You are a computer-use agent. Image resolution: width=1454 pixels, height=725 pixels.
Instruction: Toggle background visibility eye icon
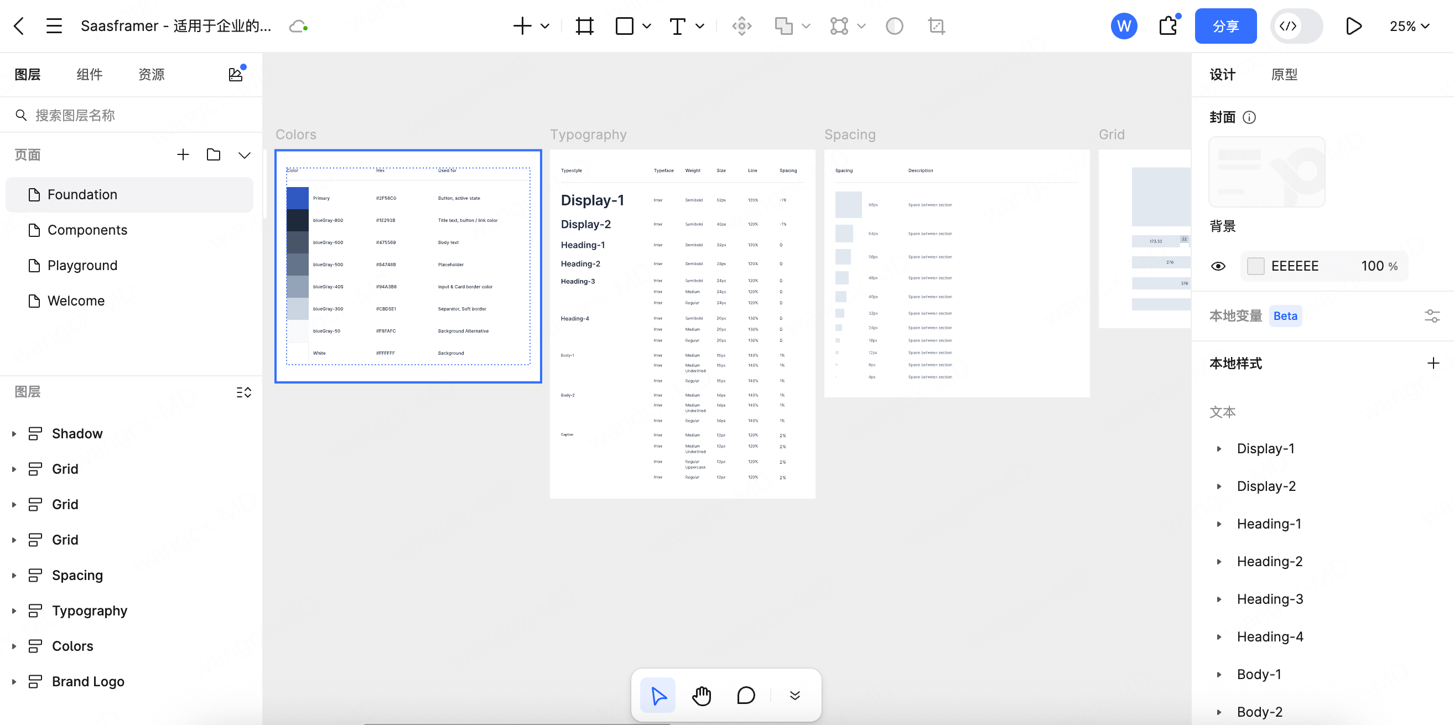[1218, 266]
